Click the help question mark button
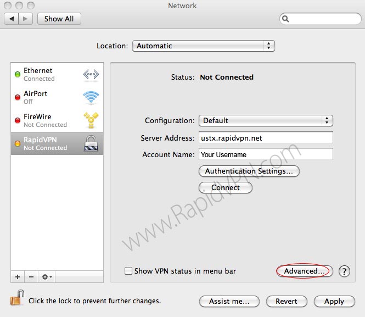Screen dimensions: 365x317 pyautogui.click(x=344, y=271)
